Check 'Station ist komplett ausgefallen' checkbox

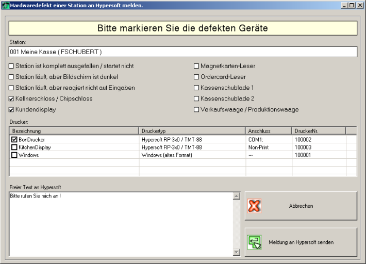pyautogui.click(x=11, y=66)
